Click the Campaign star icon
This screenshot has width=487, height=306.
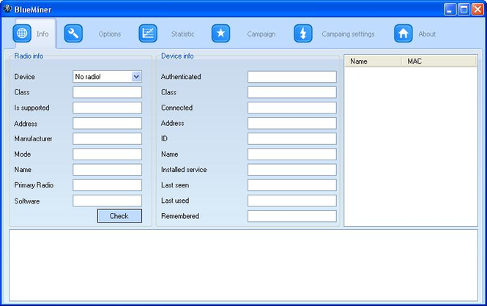tap(220, 33)
